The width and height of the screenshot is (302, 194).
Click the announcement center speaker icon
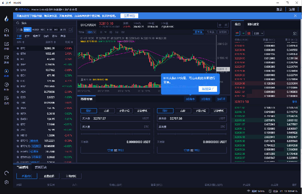pyautogui.click(x=16, y=9)
